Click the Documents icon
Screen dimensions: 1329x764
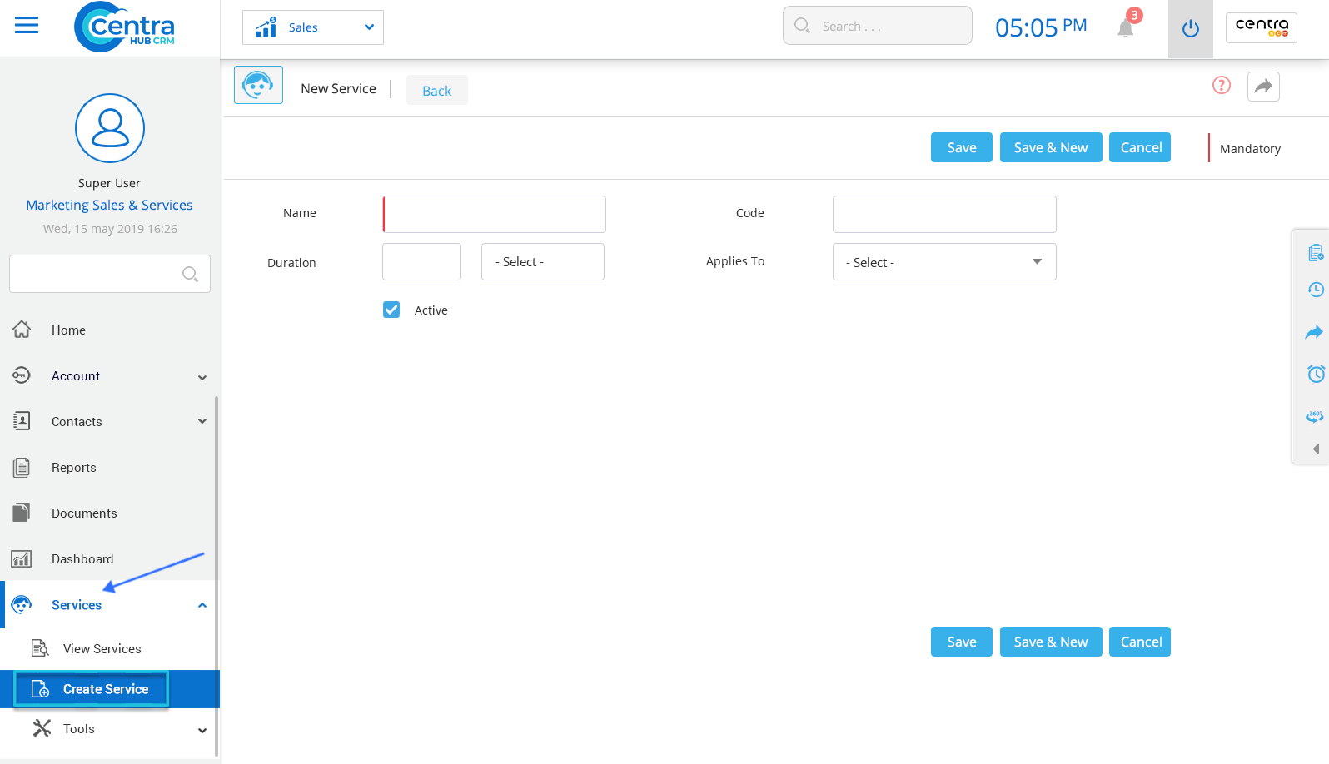(x=22, y=513)
